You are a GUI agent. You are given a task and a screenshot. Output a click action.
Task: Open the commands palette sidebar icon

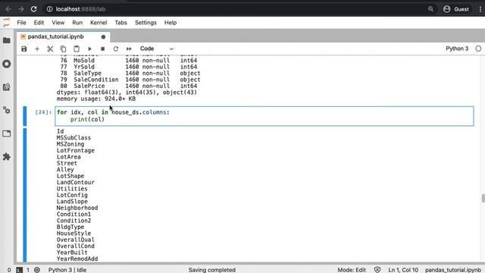pos(7,87)
